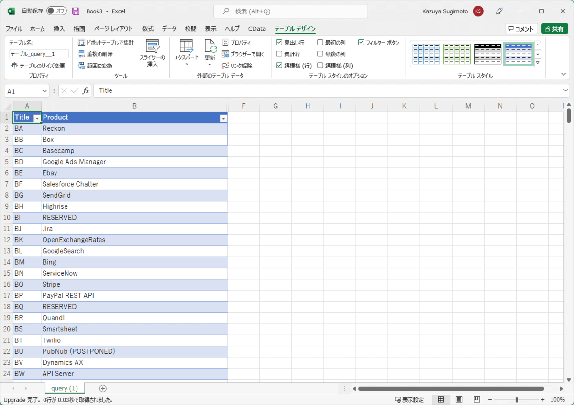Uncheck Header Row (見出し行) checkbox

pyautogui.click(x=279, y=43)
